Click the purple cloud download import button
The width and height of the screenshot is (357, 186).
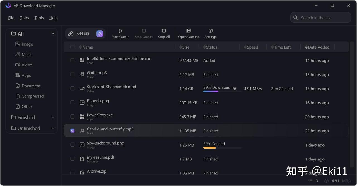click(100, 34)
